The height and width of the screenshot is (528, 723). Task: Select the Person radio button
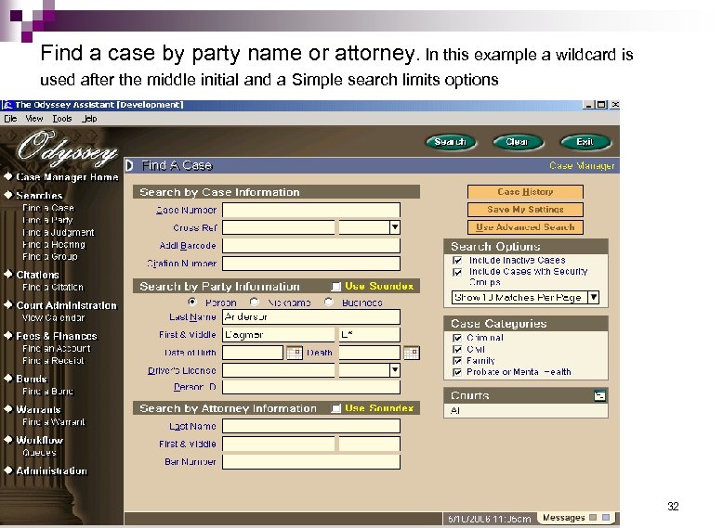[192, 302]
